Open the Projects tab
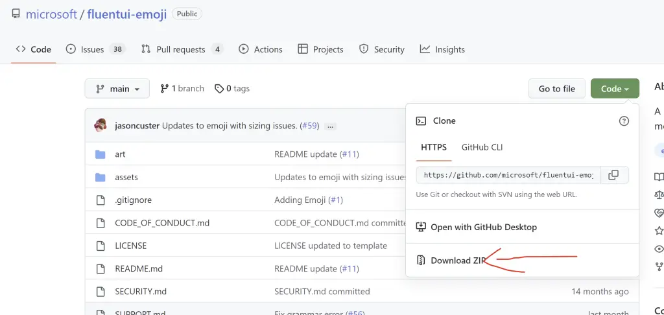Viewport: 664px width, 315px height. click(x=320, y=49)
